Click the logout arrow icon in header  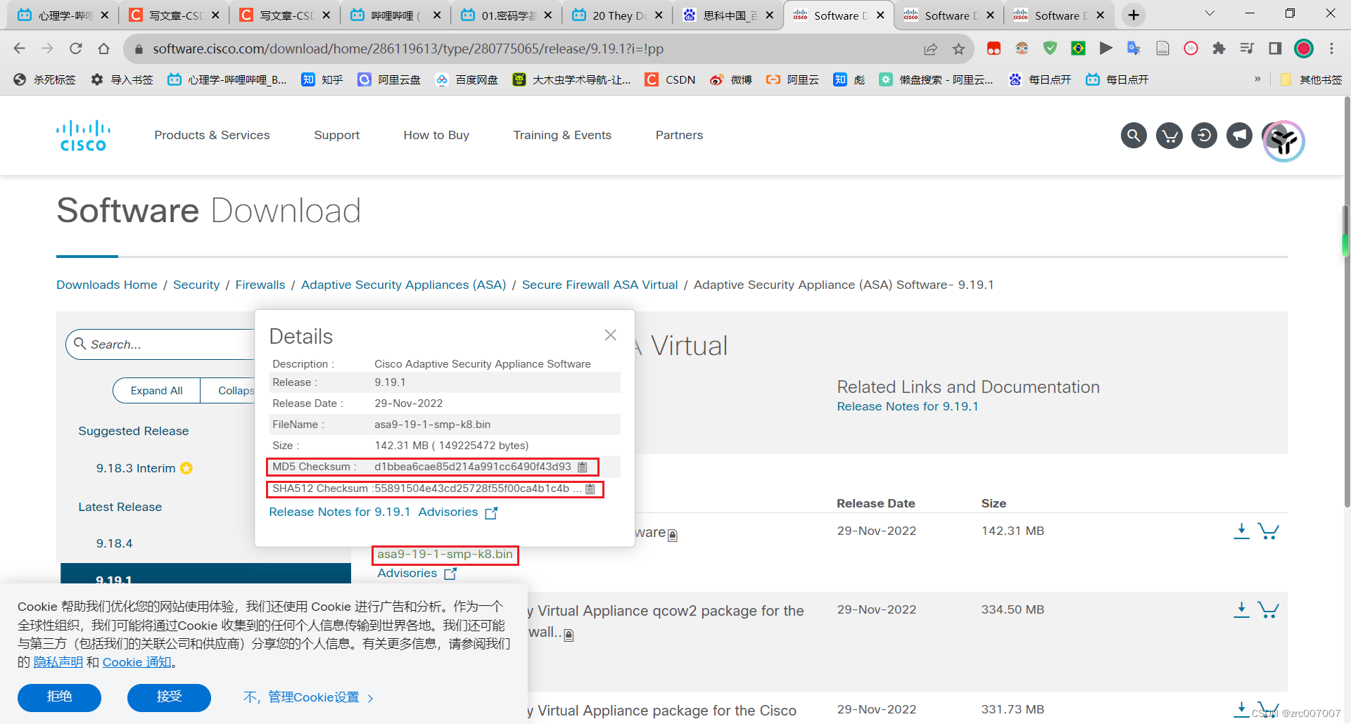pos(1204,135)
